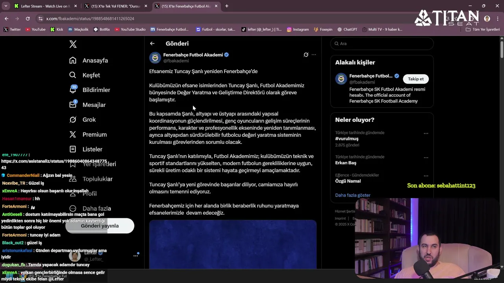
Task: Click the Ara search field
Action: click(382, 44)
